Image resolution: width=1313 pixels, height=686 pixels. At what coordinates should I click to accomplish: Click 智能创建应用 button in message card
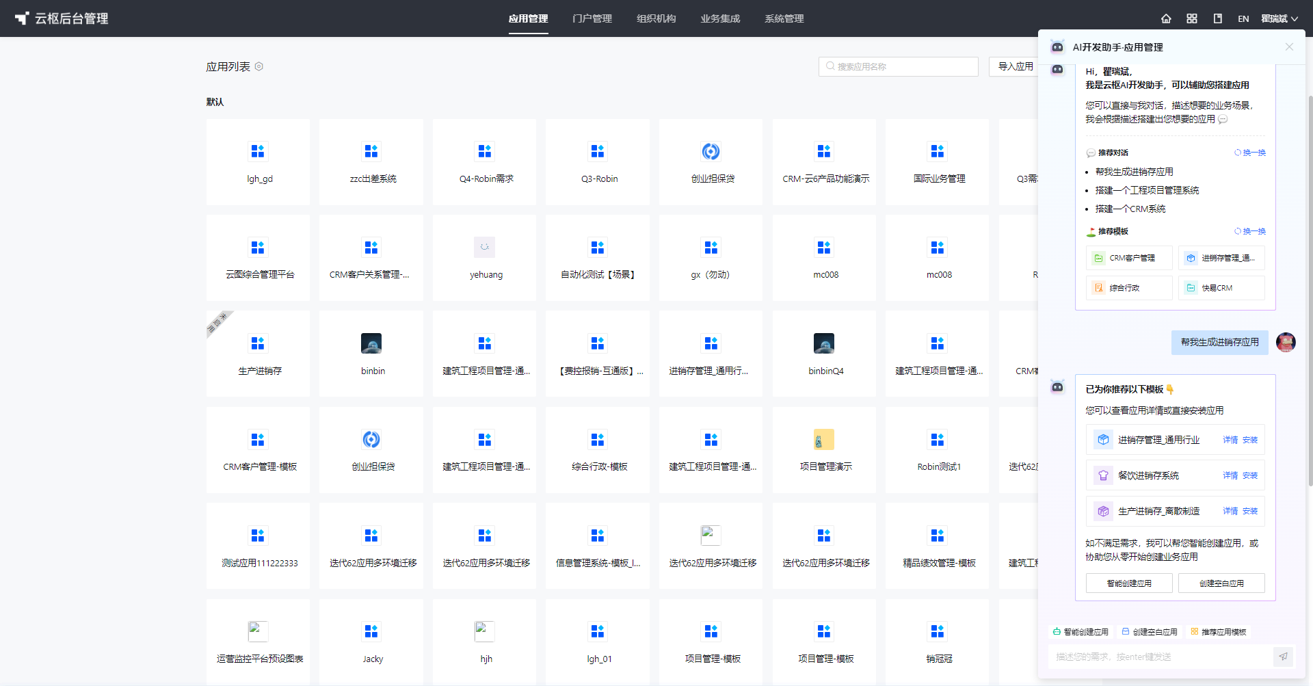coord(1129,583)
